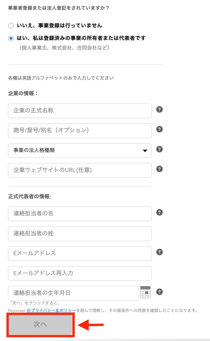Open help for 事業の法人格種類
The height and width of the screenshot is (341, 210).
(159, 149)
